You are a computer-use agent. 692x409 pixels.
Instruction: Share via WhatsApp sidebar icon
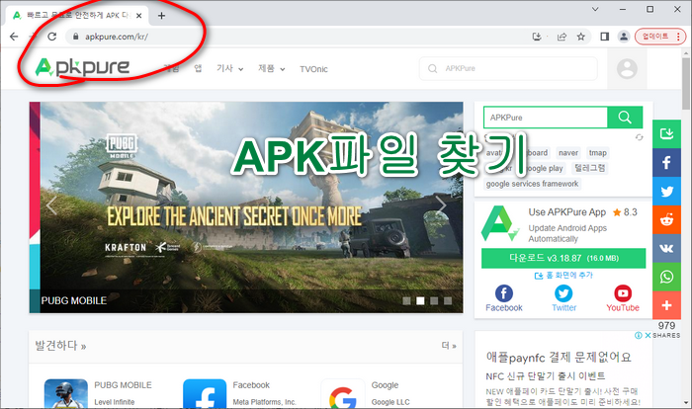[x=666, y=277]
